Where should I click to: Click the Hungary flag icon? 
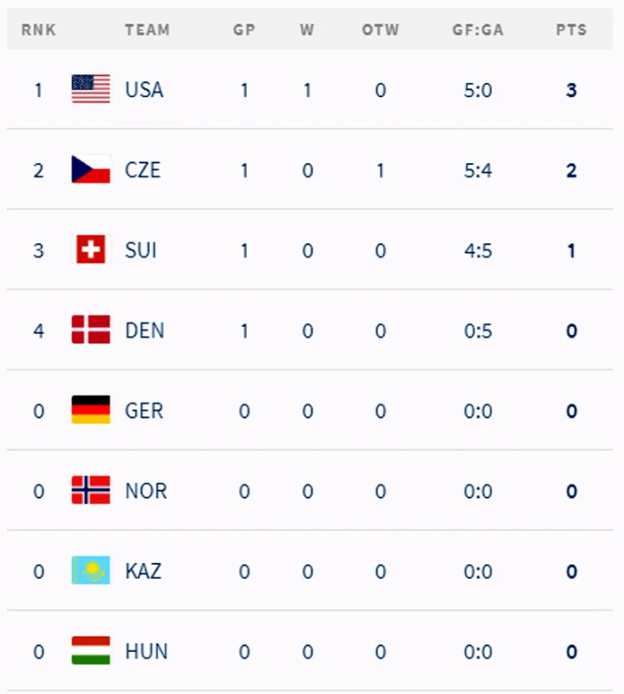[91, 650]
